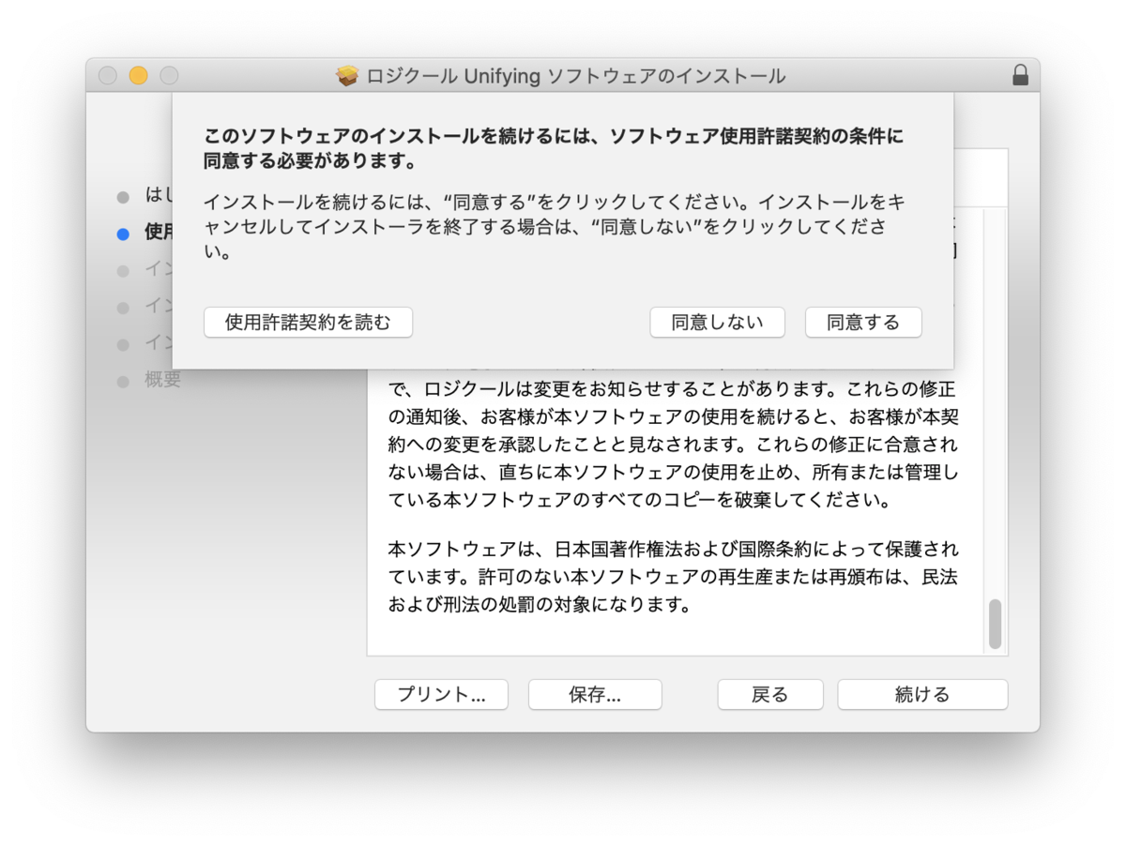This screenshot has width=1126, height=846.
Task: Click the 同意する (Agree) button
Action: tap(863, 323)
